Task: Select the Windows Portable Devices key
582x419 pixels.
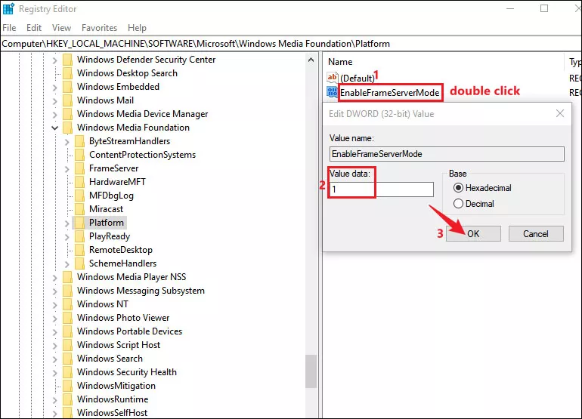Action: pyautogui.click(x=129, y=331)
